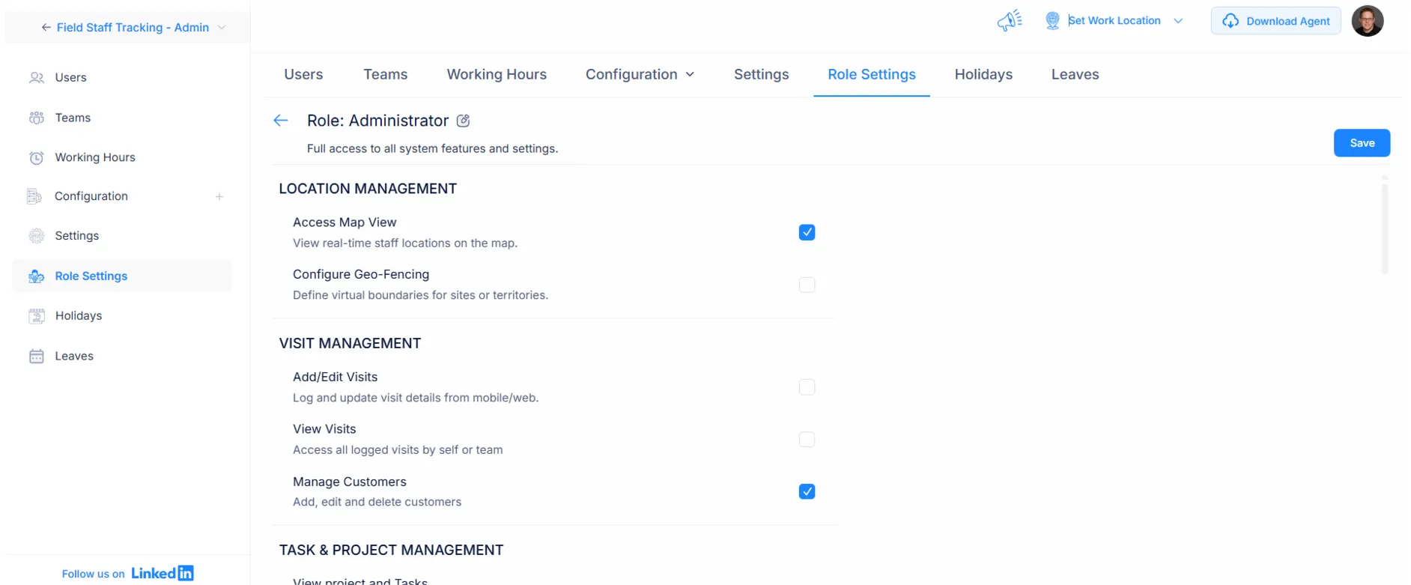Switch to the Working Hours tab
Viewport: 1411px width, 585px height.
[x=497, y=75]
